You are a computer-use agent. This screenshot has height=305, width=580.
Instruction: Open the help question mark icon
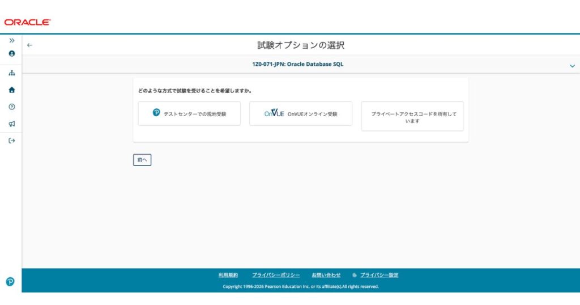(12, 107)
